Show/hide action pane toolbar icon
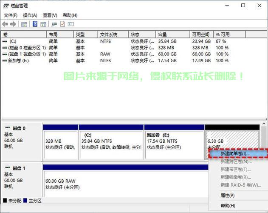Viewport: 268px width, 213px height. coord(43,24)
